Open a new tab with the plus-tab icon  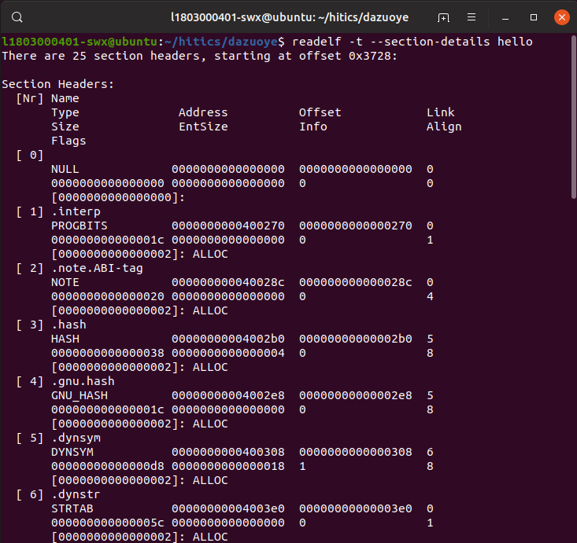[x=443, y=17]
